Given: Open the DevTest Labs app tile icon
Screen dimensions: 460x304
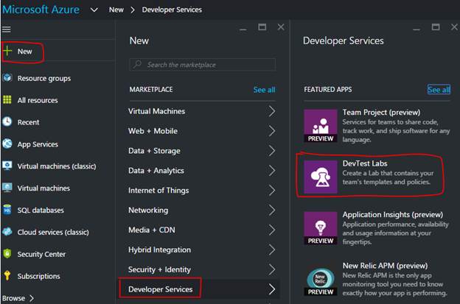Looking at the screenshot, I should pyautogui.click(x=320, y=174).
